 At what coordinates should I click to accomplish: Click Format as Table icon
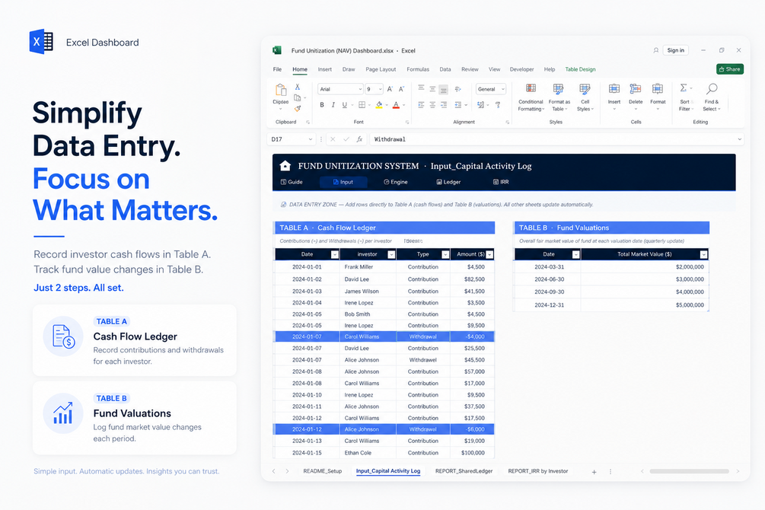(x=558, y=88)
